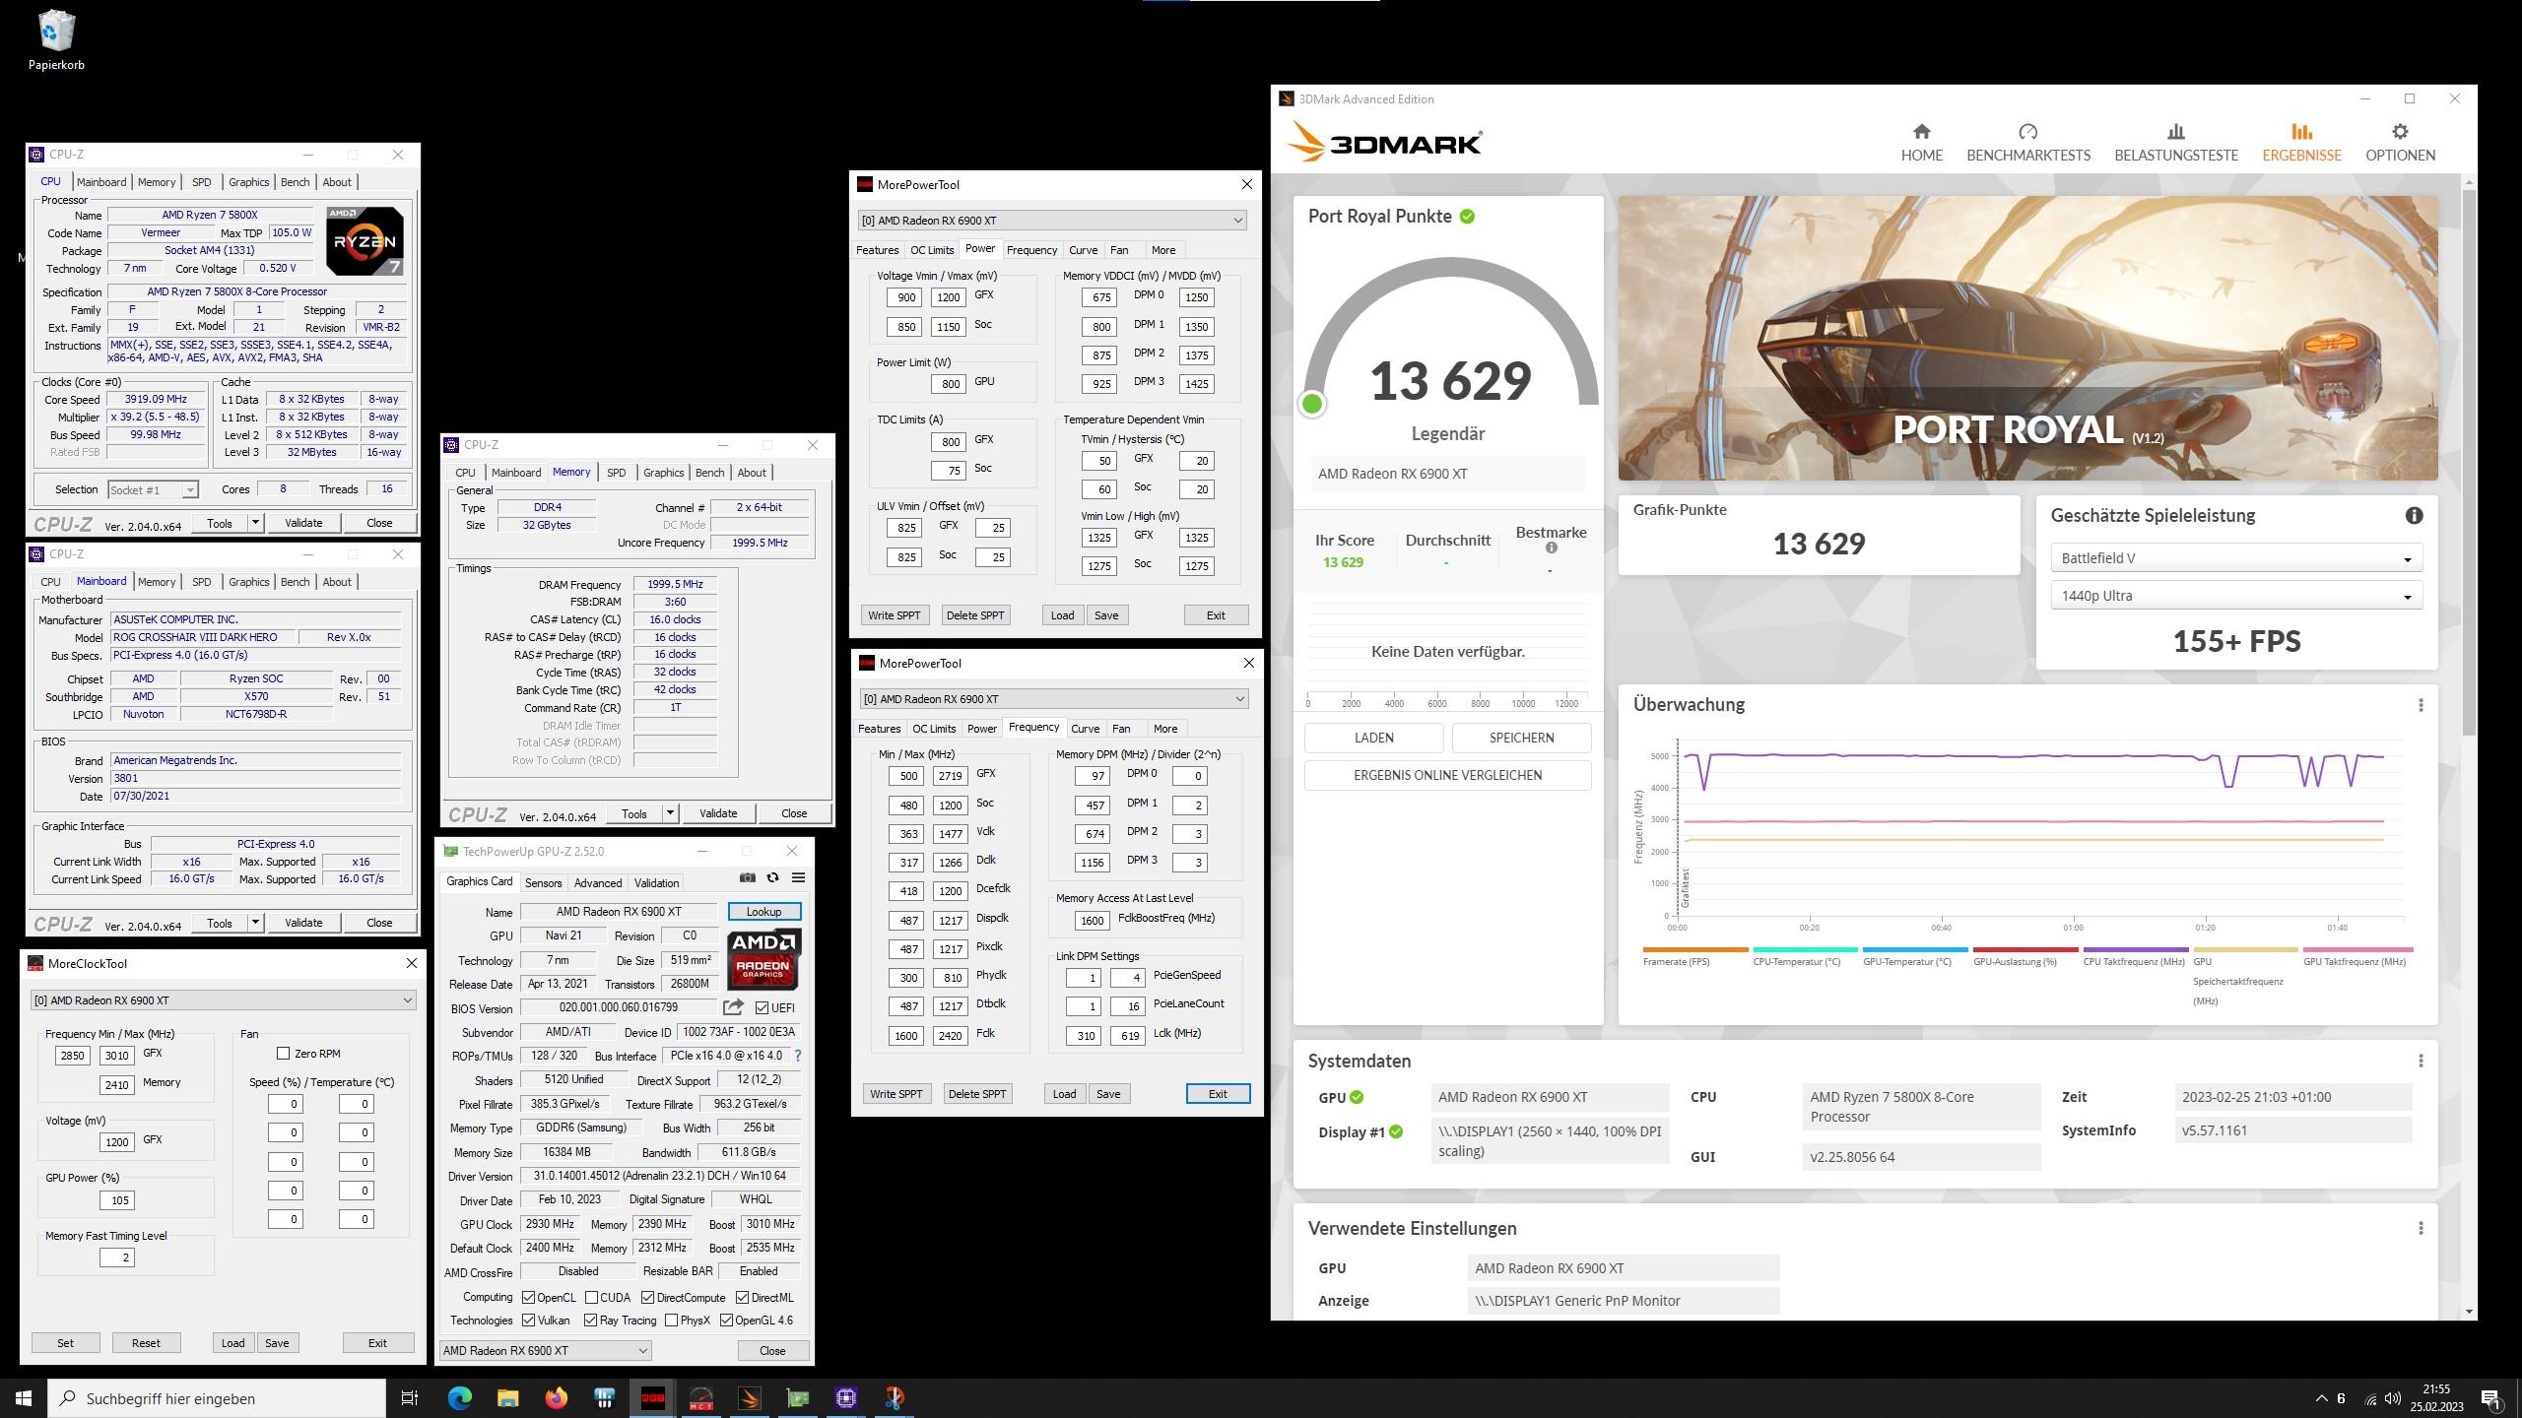
Task: Open GPU-Z bottom card selection dropdown
Action: (x=546, y=1350)
